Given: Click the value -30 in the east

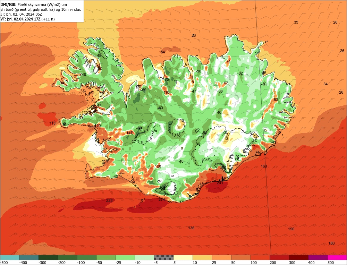Looking at the screenshot, I should point(263,84).
